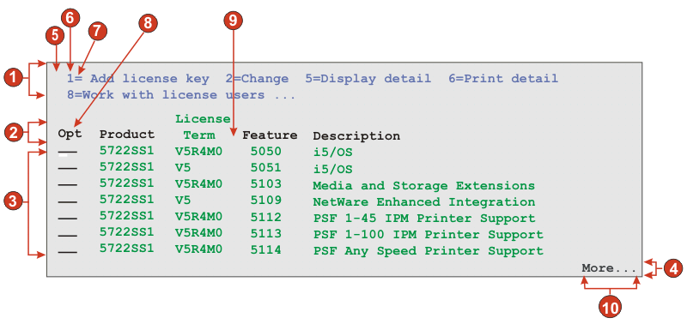Select feature value 5103

coord(266,184)
